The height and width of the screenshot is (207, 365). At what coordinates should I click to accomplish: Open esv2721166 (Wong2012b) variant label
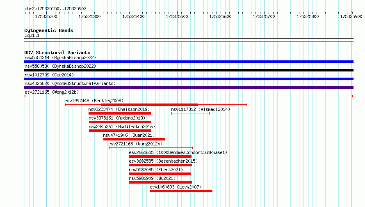(135, 144)
